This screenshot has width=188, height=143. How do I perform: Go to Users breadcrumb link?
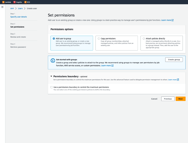pos(20,8)
